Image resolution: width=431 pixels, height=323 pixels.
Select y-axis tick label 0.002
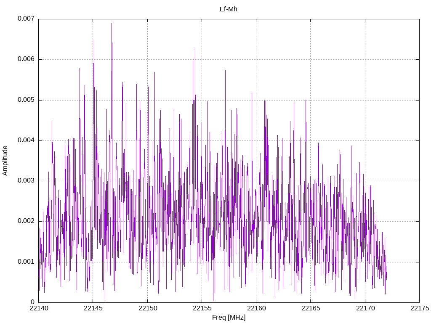coord(26,221)
